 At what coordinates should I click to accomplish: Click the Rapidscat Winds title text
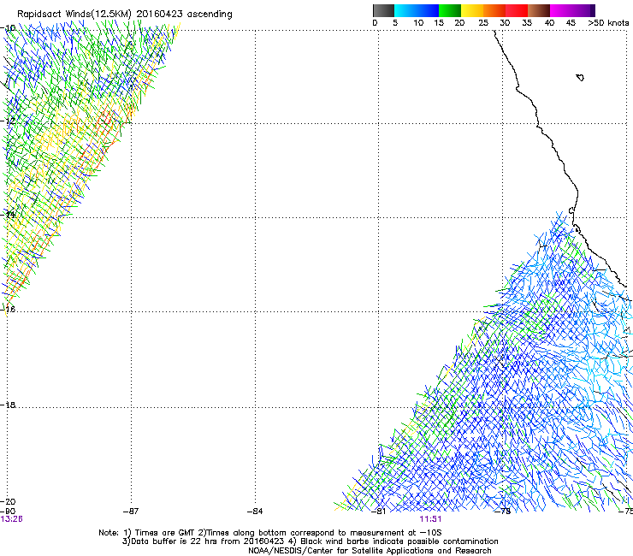(x=125, y=14)
